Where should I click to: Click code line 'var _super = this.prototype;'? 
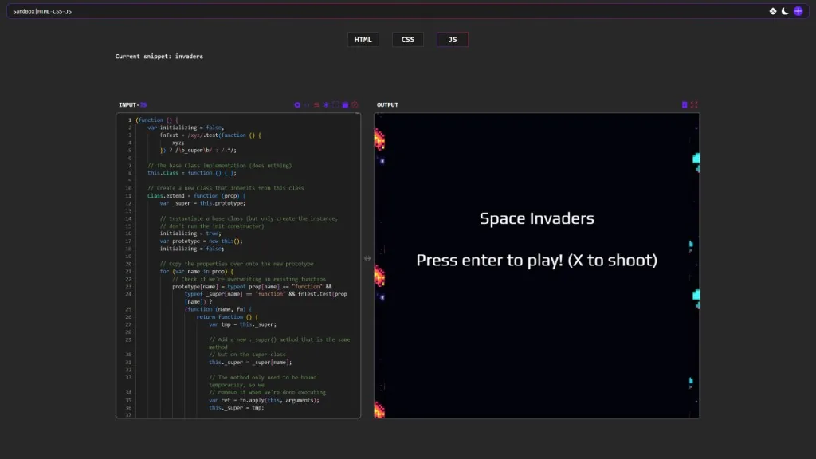(x=202, y=203)
